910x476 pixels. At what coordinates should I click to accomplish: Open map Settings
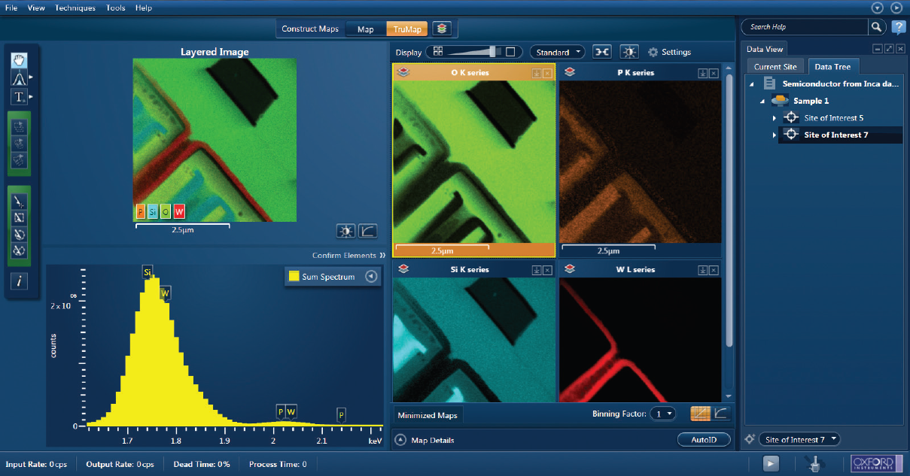coord(669,52)
